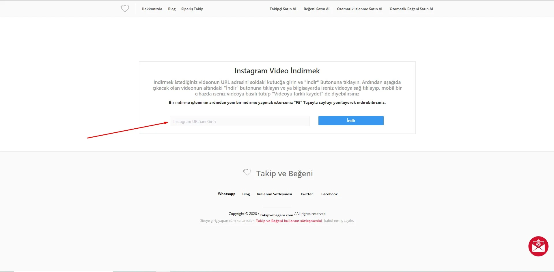Screen dimensions: 554x272
Task: Open the red mail contact icon
Action: [x=538, y=246]
